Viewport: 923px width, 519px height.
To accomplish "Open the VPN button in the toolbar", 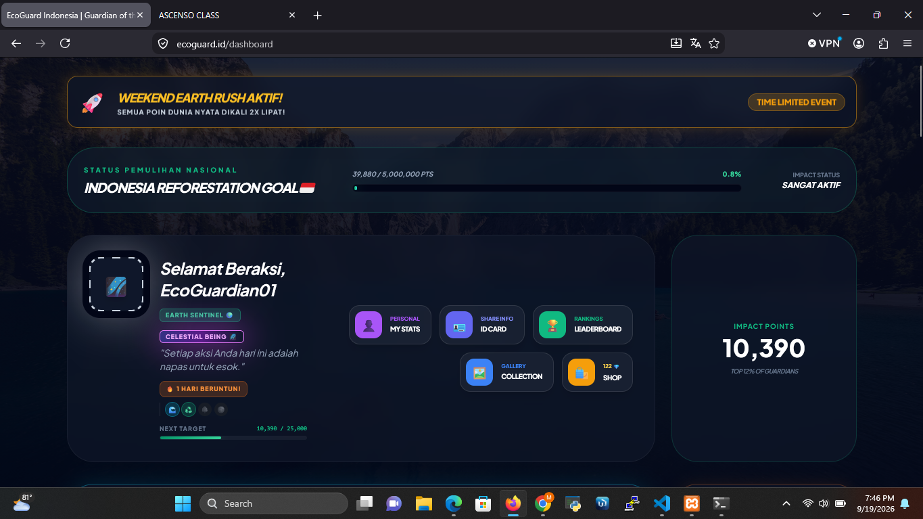I will coord(824,43).
